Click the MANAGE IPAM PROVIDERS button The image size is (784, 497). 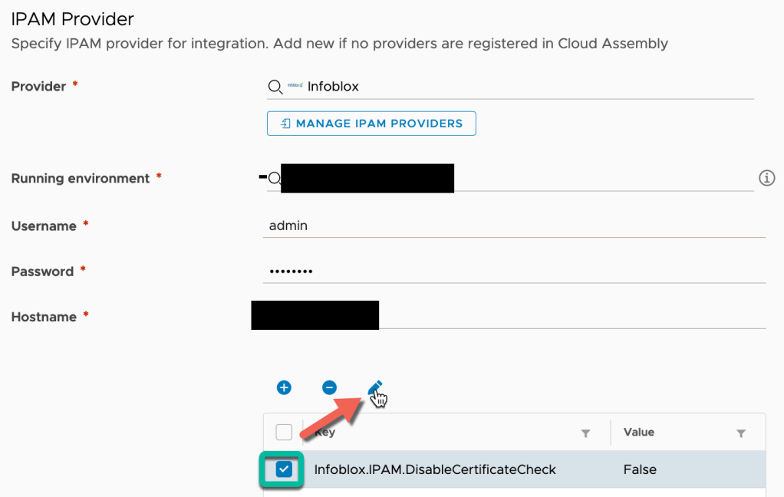coord(371,123)
